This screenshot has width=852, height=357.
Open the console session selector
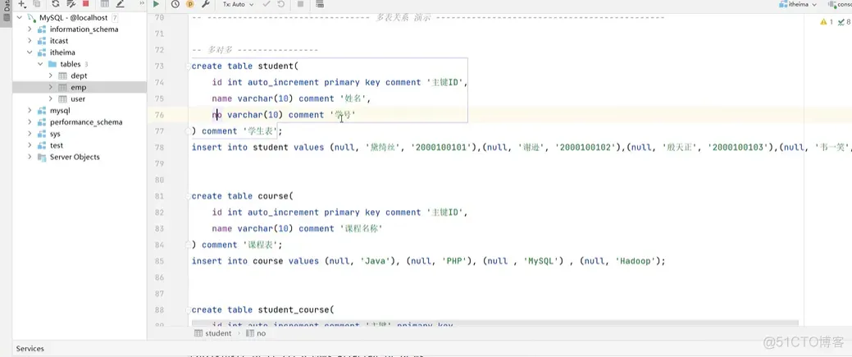tap(840, 4)
